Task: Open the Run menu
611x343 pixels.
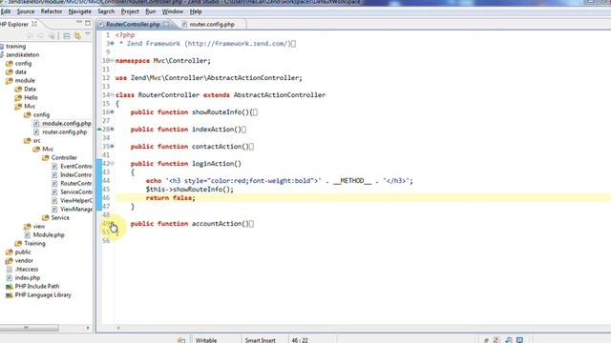Action: 151,11
